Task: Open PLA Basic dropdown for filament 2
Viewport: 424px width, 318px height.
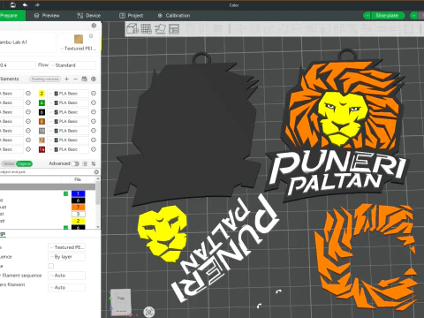Action: pos(68,94)
